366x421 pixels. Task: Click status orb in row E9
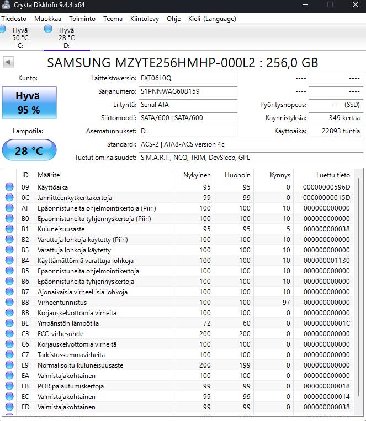[9, 365]
